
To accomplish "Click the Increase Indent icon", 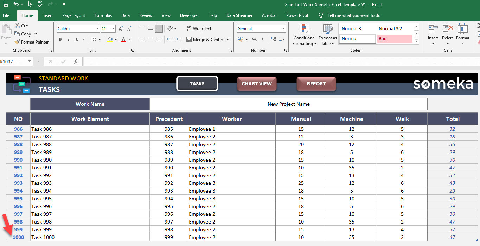I will [178, 39].
